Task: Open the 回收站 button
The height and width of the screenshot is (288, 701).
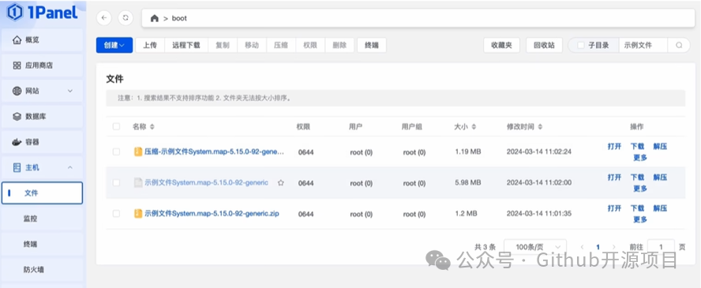Action: [x=544, y=45]
